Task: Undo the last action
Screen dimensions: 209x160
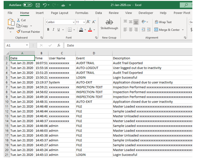Action: (x=45, y=5)
